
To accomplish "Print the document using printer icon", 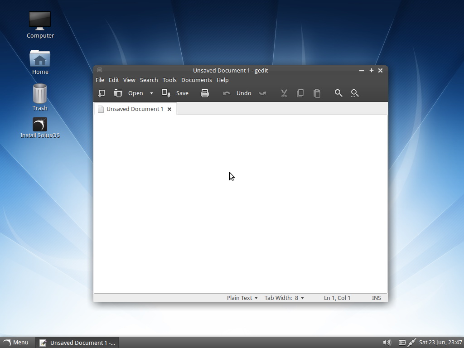I will pos(205,93).
